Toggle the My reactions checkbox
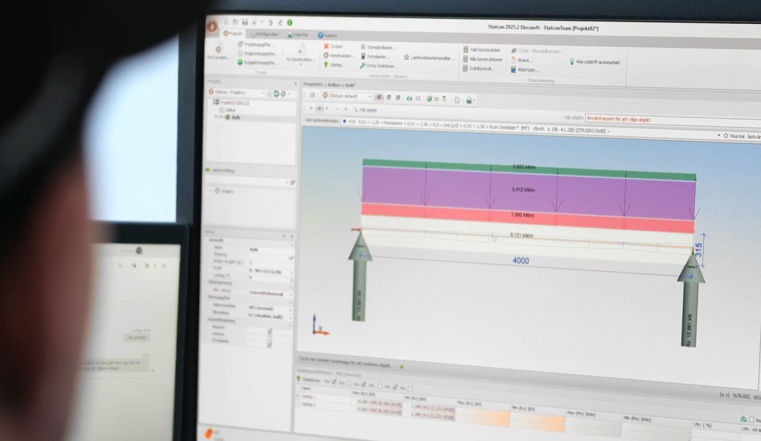761x441 pixels. pyautogui.click(x=395, y=387)
